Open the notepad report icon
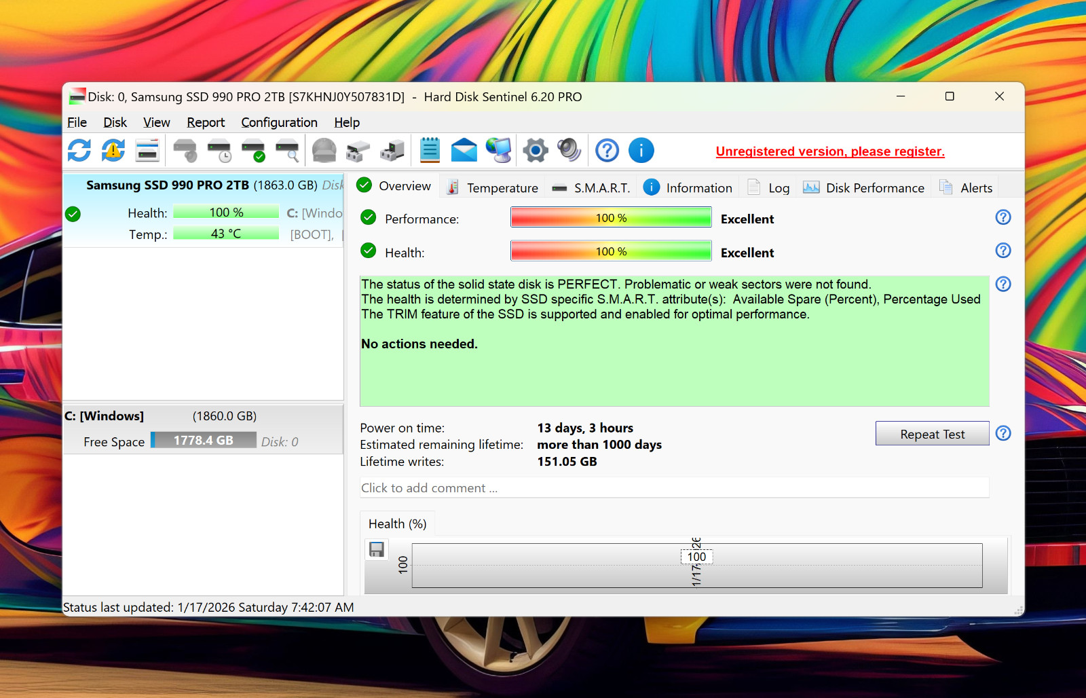Screen dimensions: 1086x698 pyautogui.click(x=430, y=150)
